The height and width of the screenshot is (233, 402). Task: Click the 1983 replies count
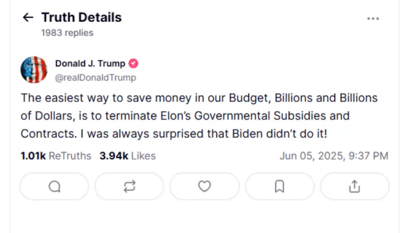pos(68,33)
